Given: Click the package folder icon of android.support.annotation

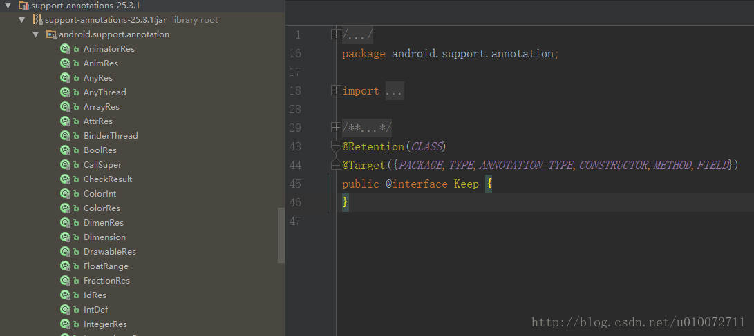Looking at the screenshot, I should [x=51, y=34].
